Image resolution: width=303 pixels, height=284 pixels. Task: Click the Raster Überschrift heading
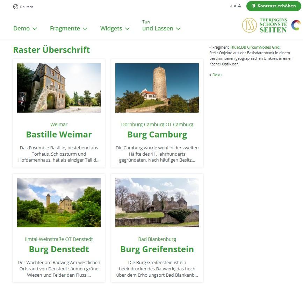click(x=52, y=50)
